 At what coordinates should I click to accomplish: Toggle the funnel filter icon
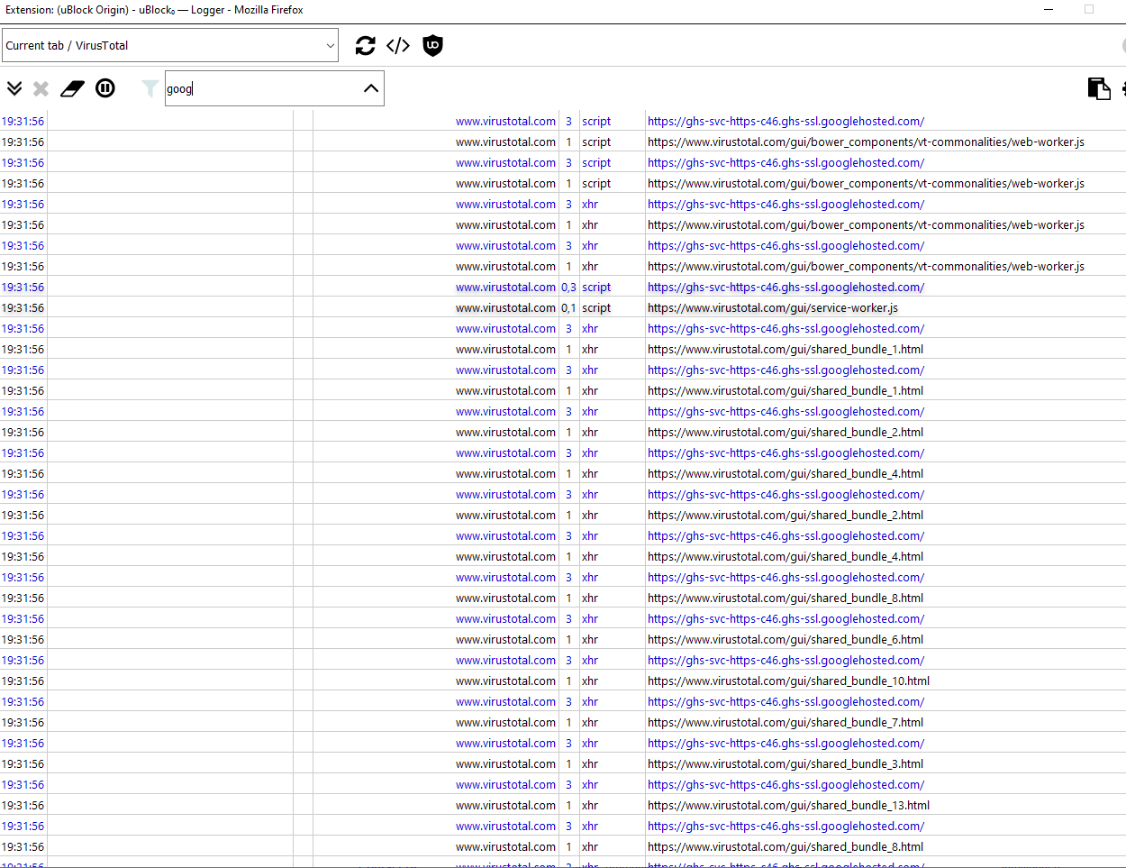(150, 88)
